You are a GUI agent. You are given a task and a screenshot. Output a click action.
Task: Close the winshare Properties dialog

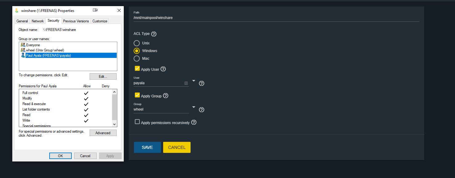pyautogui.click(x=119, y=10)
